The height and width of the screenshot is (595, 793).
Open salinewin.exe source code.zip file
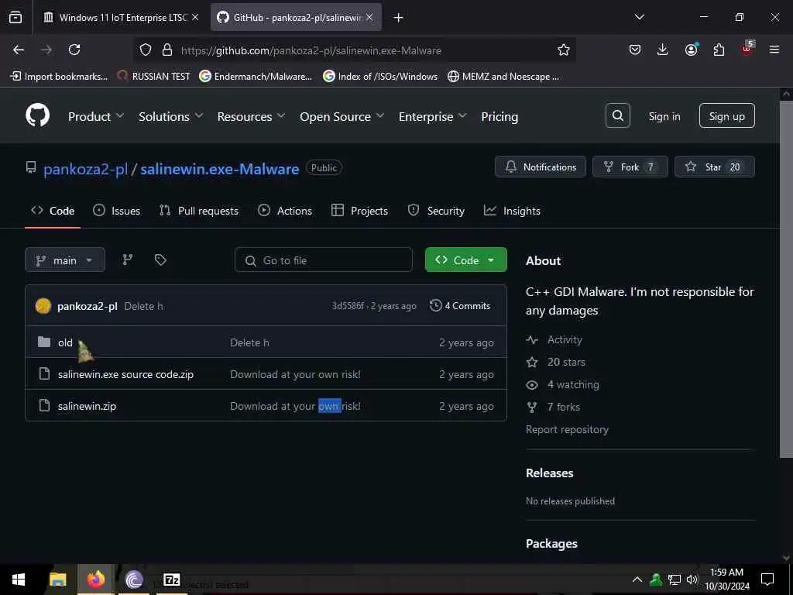[125, 374]
